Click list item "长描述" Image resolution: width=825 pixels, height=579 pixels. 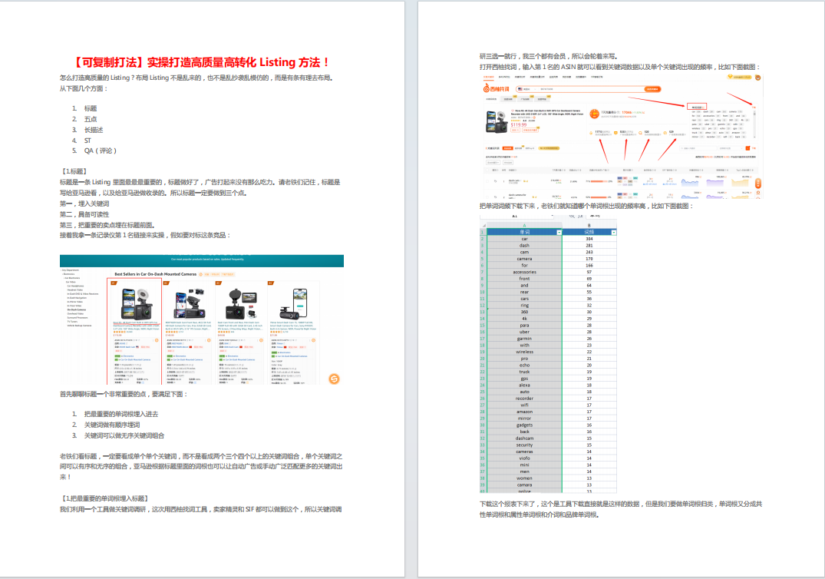point(94,130)
